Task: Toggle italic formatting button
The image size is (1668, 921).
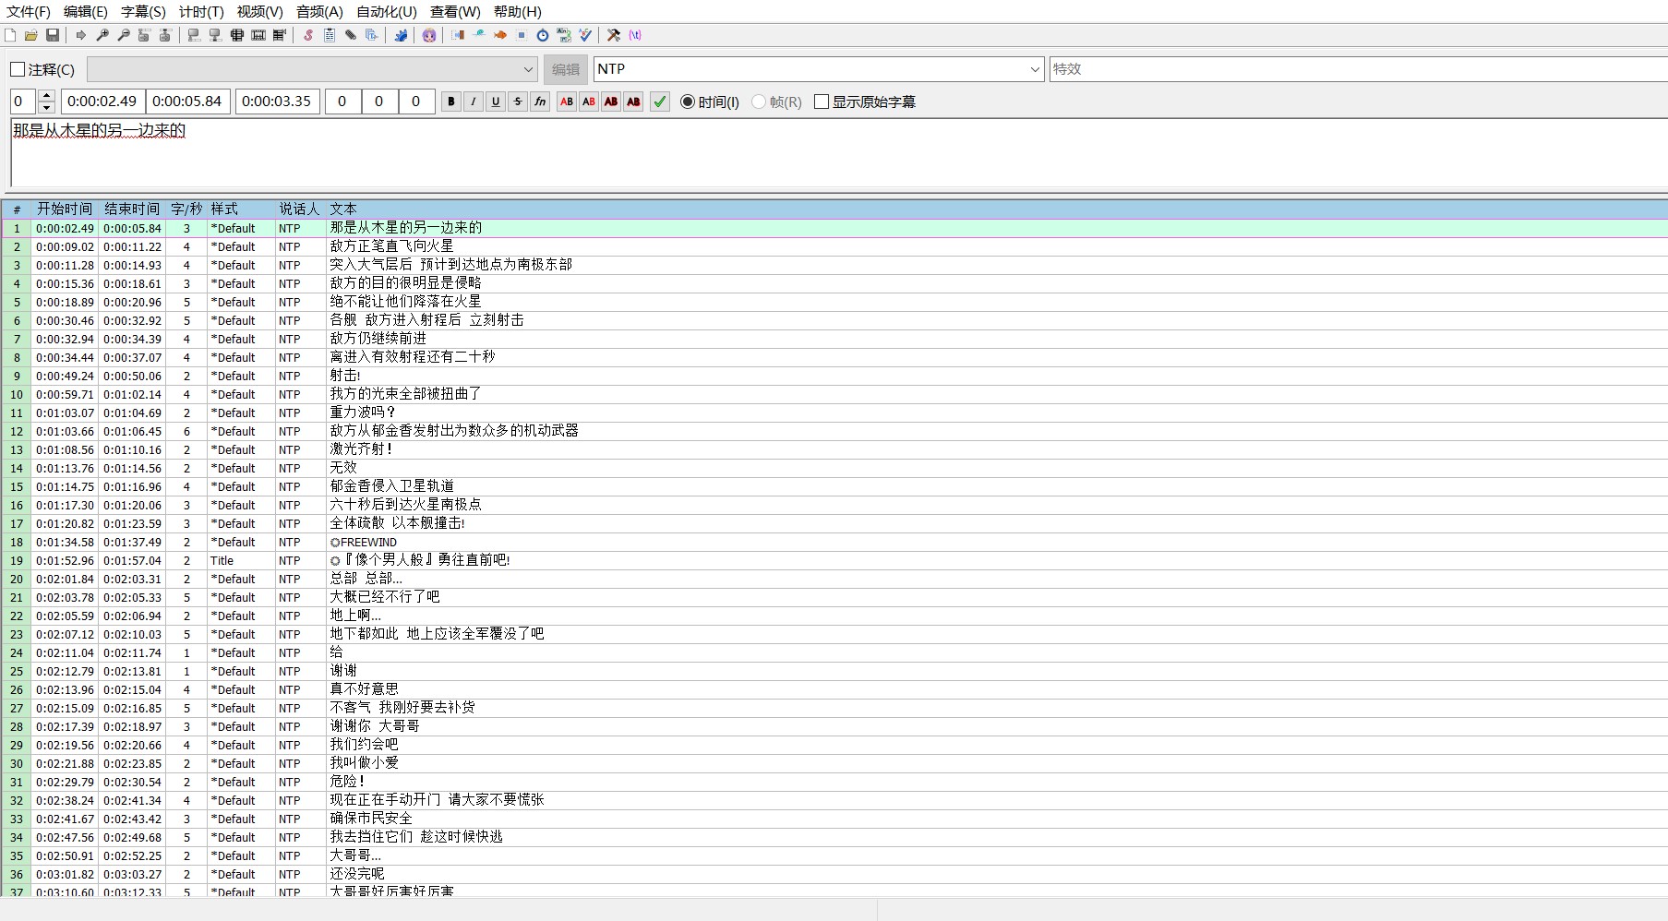Action: click(474, 102)
